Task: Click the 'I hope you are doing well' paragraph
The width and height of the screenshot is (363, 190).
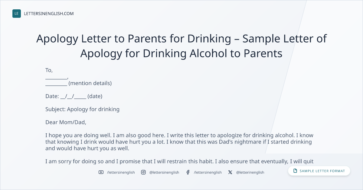Action: pos(179,142)
